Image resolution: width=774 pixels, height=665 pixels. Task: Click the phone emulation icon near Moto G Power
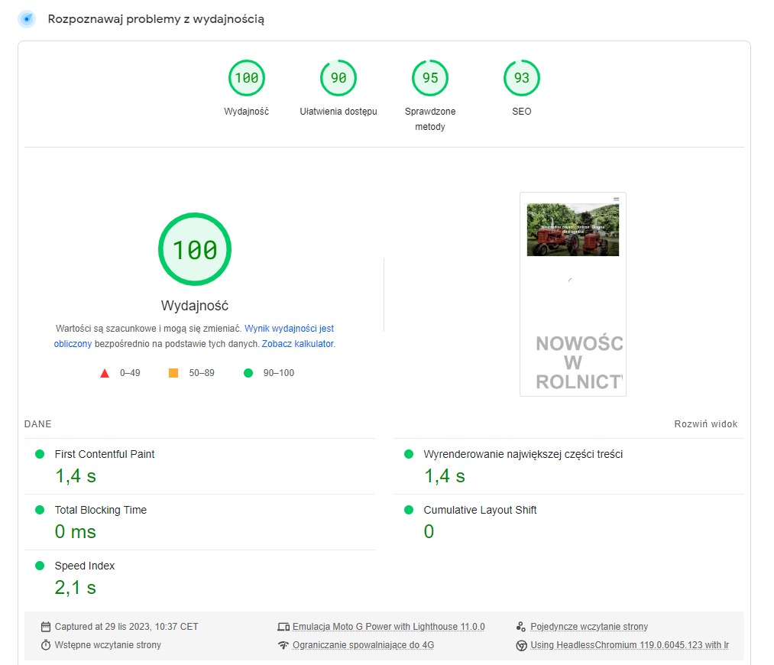284,626
